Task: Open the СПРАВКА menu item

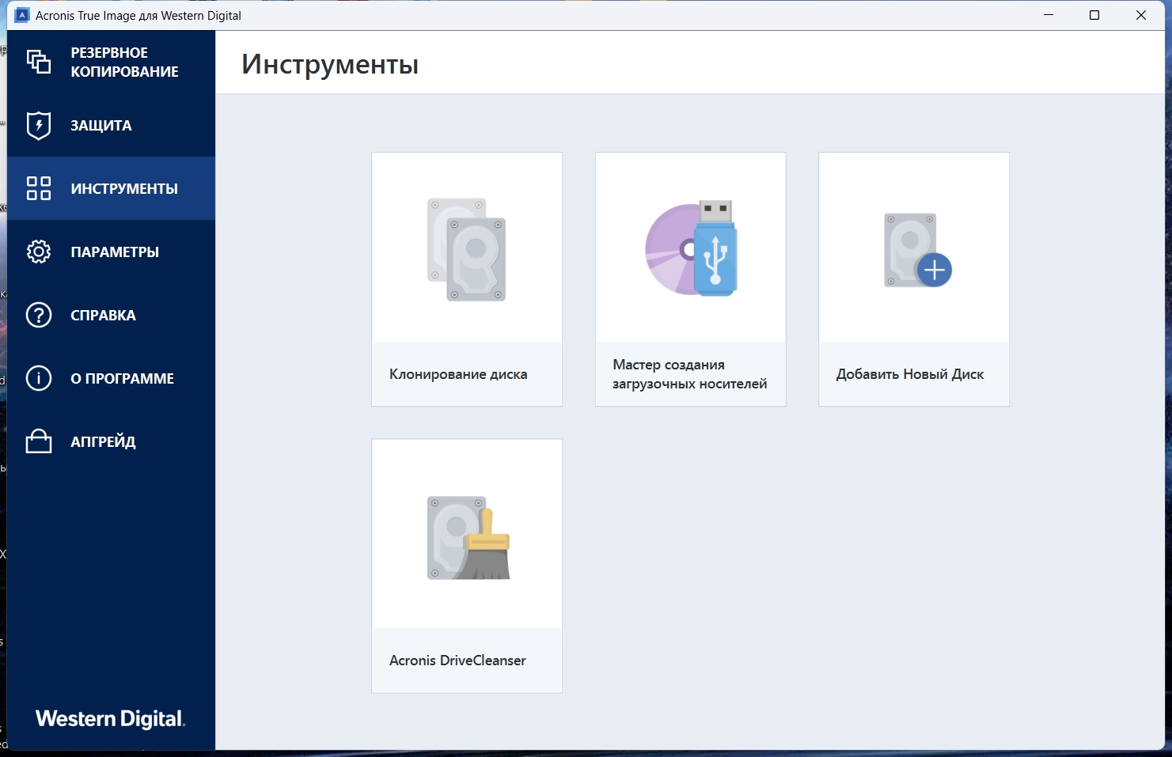Action: (x=103, y=315)
